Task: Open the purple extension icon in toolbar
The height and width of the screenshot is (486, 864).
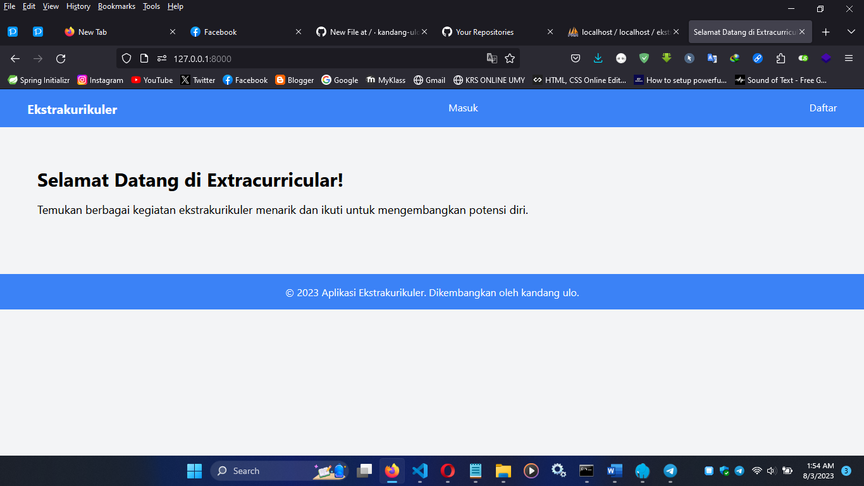Action: click(825, 58)
